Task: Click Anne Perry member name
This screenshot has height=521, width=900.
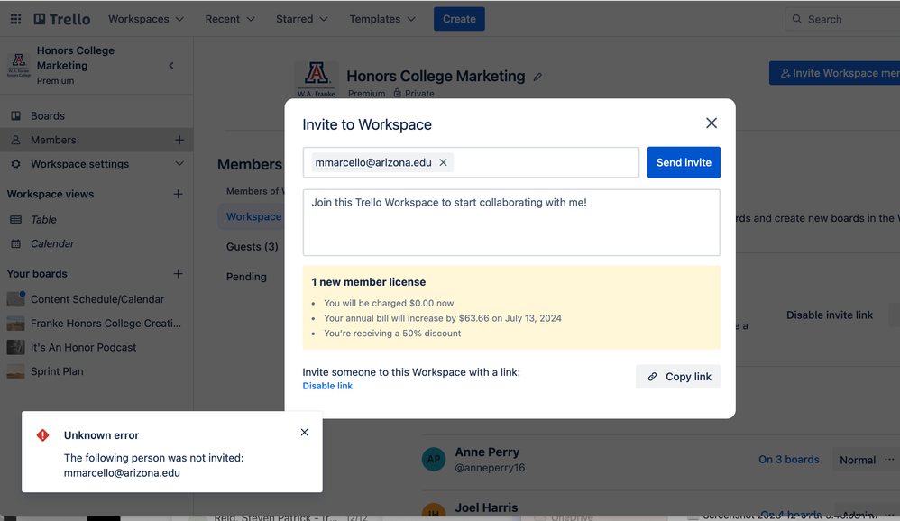Action: [487, 452]
